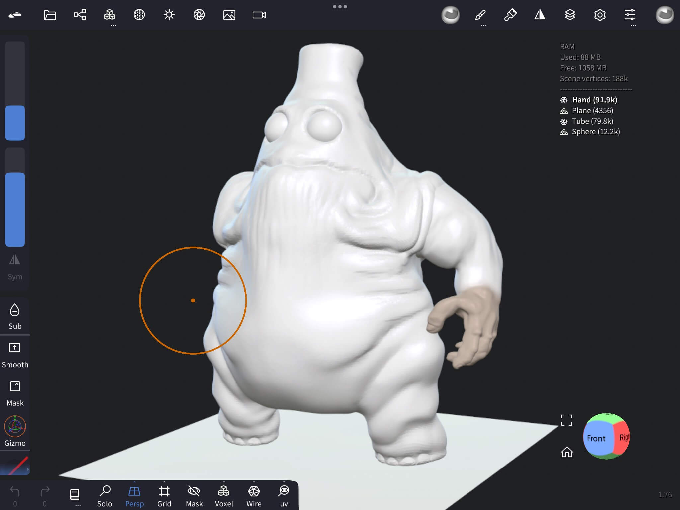Screen dimensions: 680x510
Task: Undo the last action
Action: [15, 496]
